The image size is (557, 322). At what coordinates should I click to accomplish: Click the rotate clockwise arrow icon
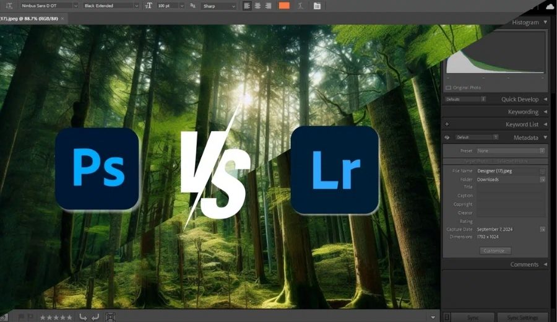coord(95,317)
